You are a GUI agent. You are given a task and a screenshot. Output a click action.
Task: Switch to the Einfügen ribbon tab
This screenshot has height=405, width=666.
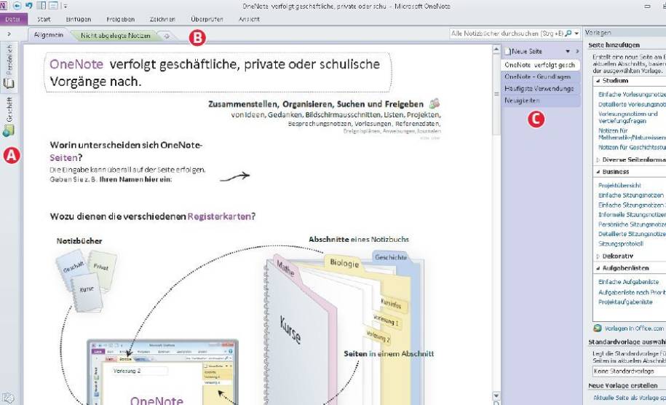click(x=79, y=20)
